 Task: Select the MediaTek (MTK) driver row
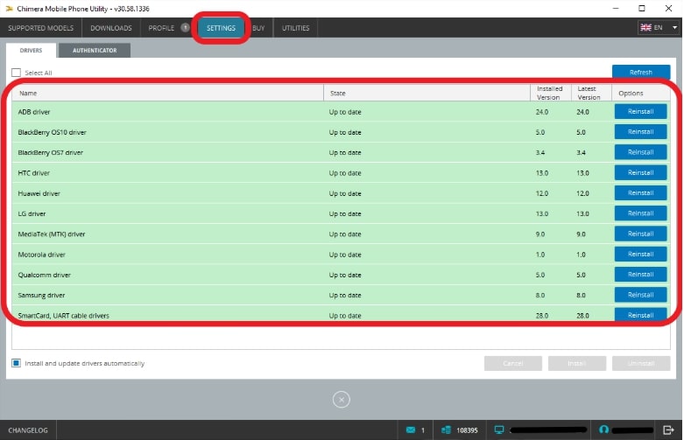tap(166, 234)
